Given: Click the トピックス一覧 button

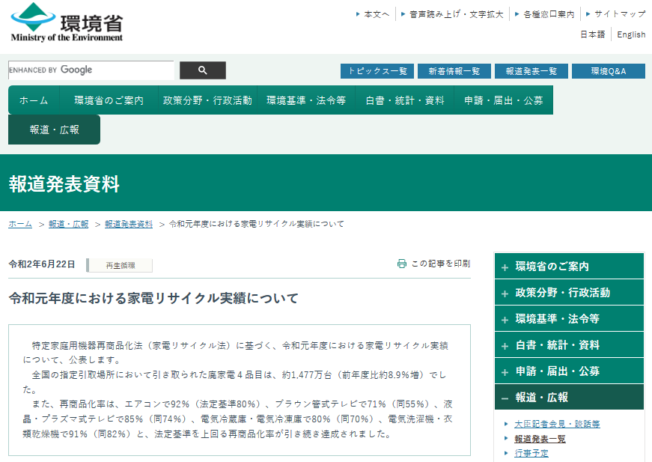Looking at the screenshot, I should [x=377, y=71].
